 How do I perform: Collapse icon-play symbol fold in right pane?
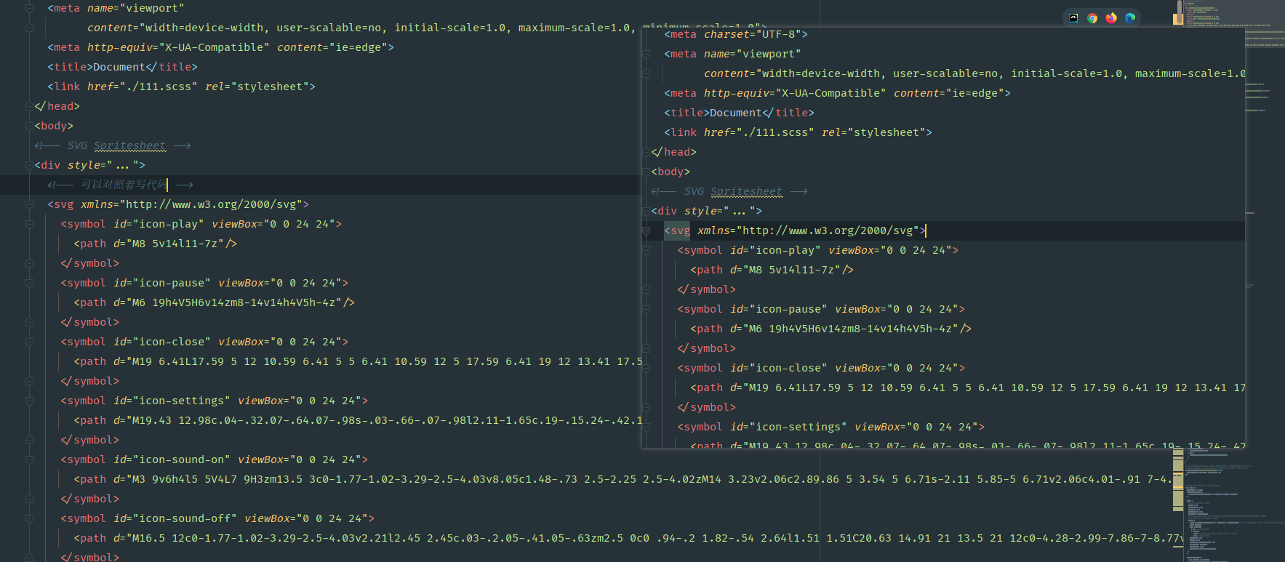click(646, 250)
